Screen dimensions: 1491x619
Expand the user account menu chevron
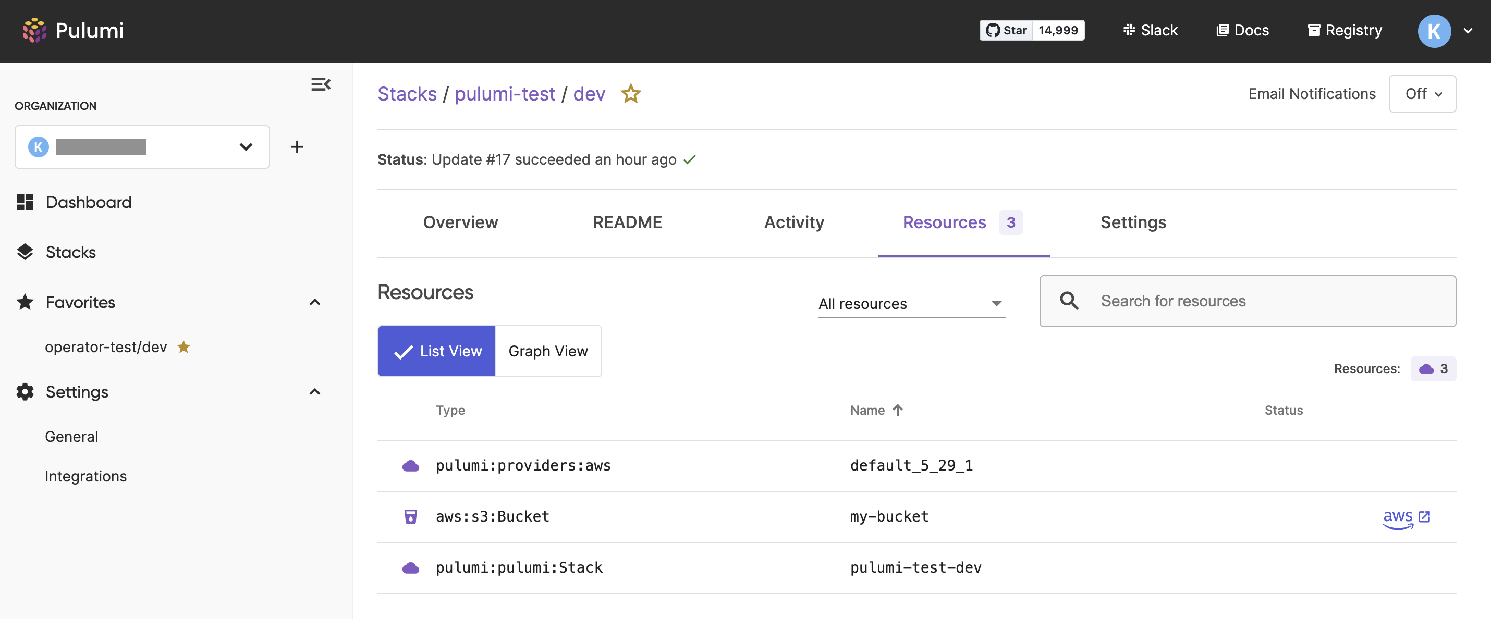(x=1468, y=31)
